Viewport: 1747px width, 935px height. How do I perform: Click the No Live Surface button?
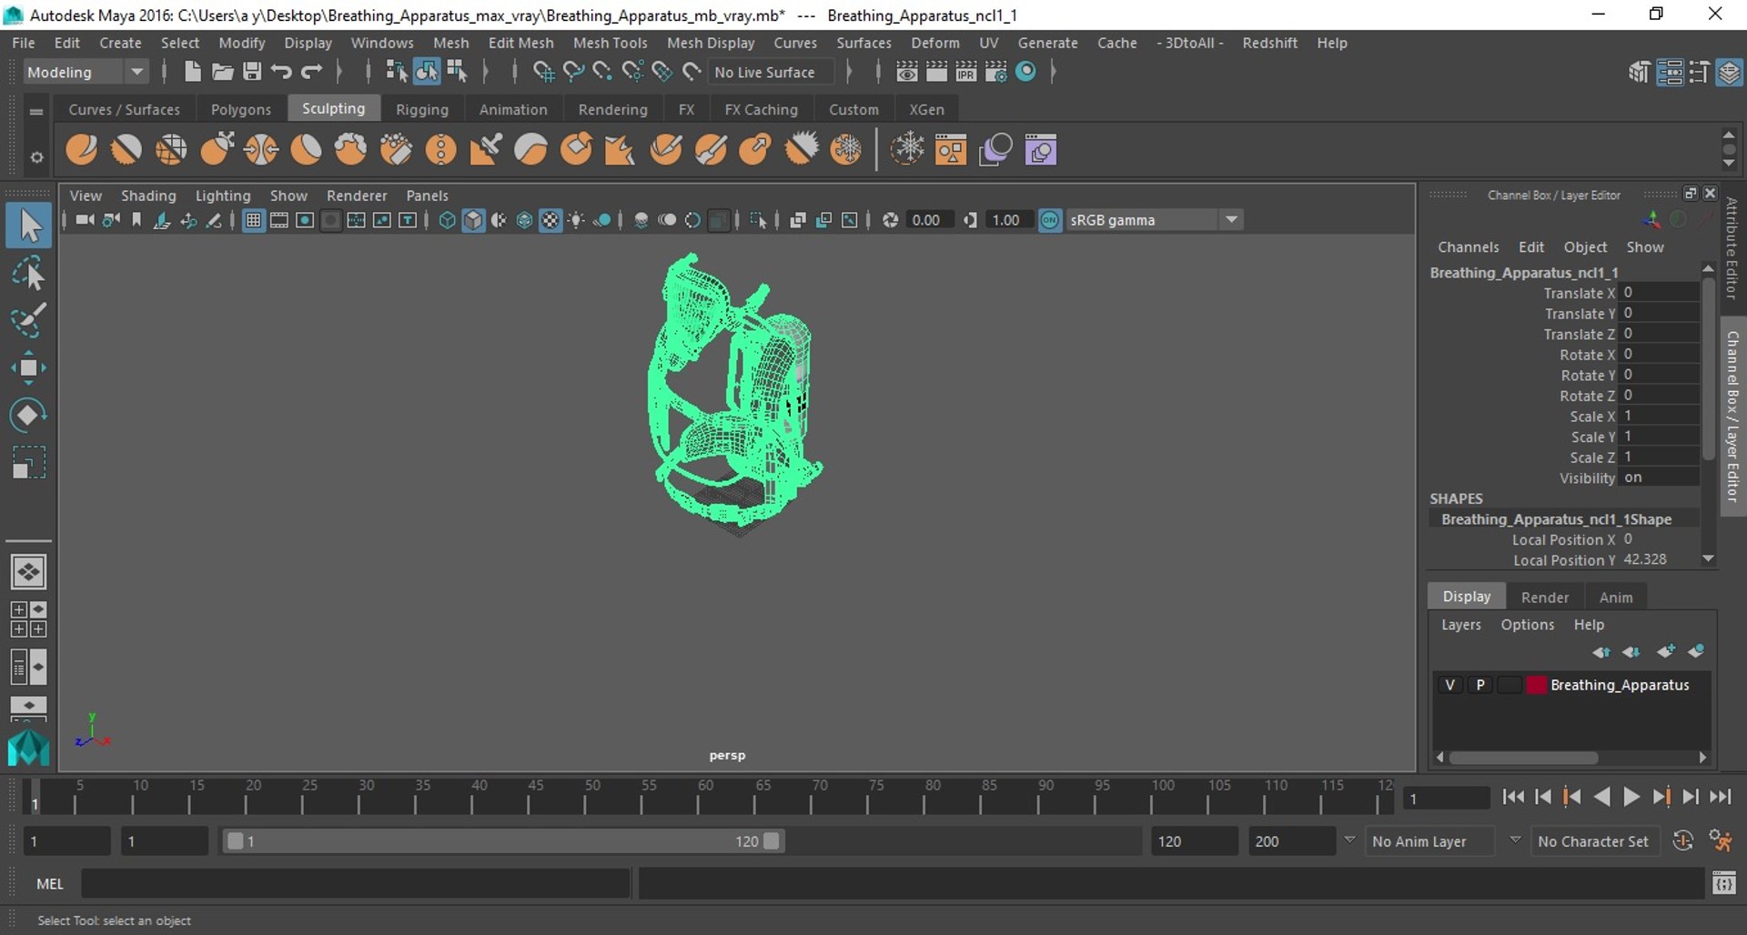coord(771,72)
